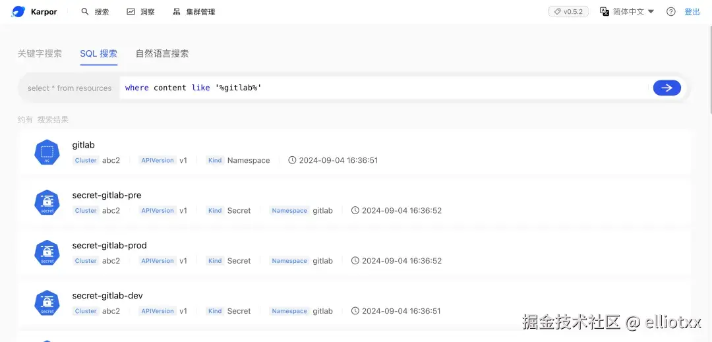Open the secret-gitlab-prod result

click(x=109, y=245)
